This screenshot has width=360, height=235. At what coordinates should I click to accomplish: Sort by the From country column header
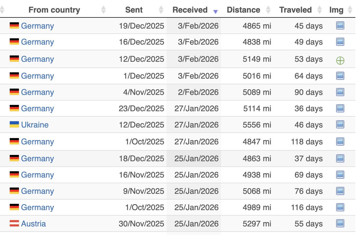[54, 10]
